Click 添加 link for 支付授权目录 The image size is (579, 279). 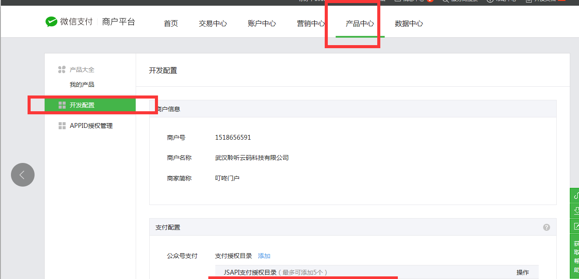pyautogui.click(x=264, y=256)
